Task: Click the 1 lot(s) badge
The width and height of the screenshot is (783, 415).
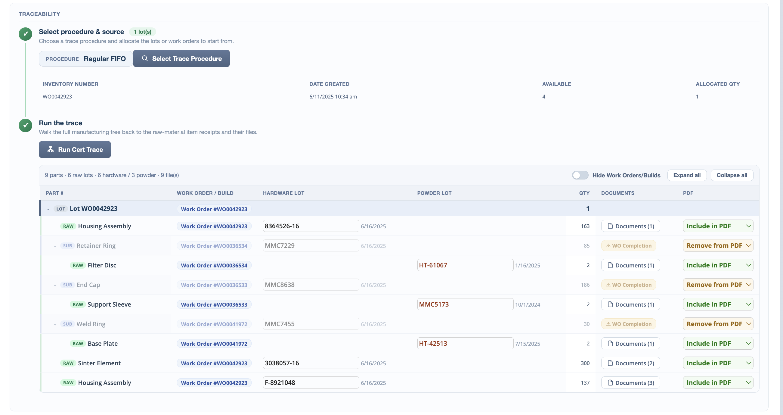Action: click(143, 32)
